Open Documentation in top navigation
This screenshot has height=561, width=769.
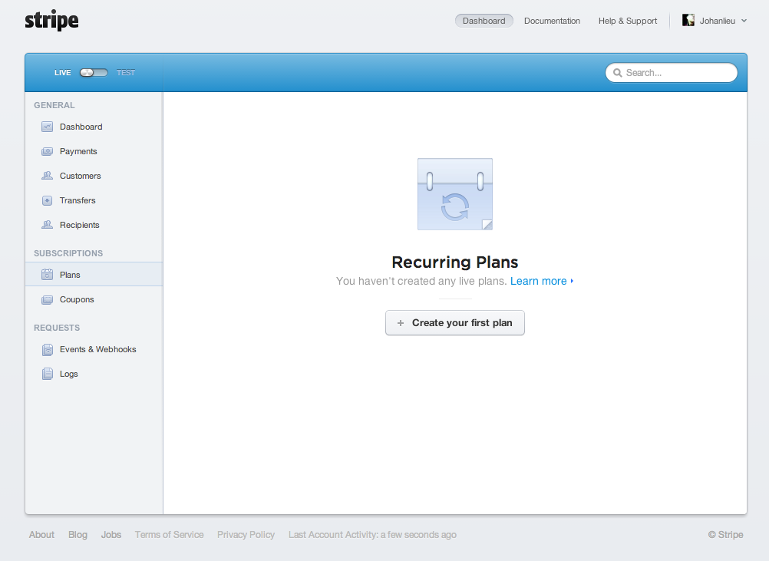point(553,21)
